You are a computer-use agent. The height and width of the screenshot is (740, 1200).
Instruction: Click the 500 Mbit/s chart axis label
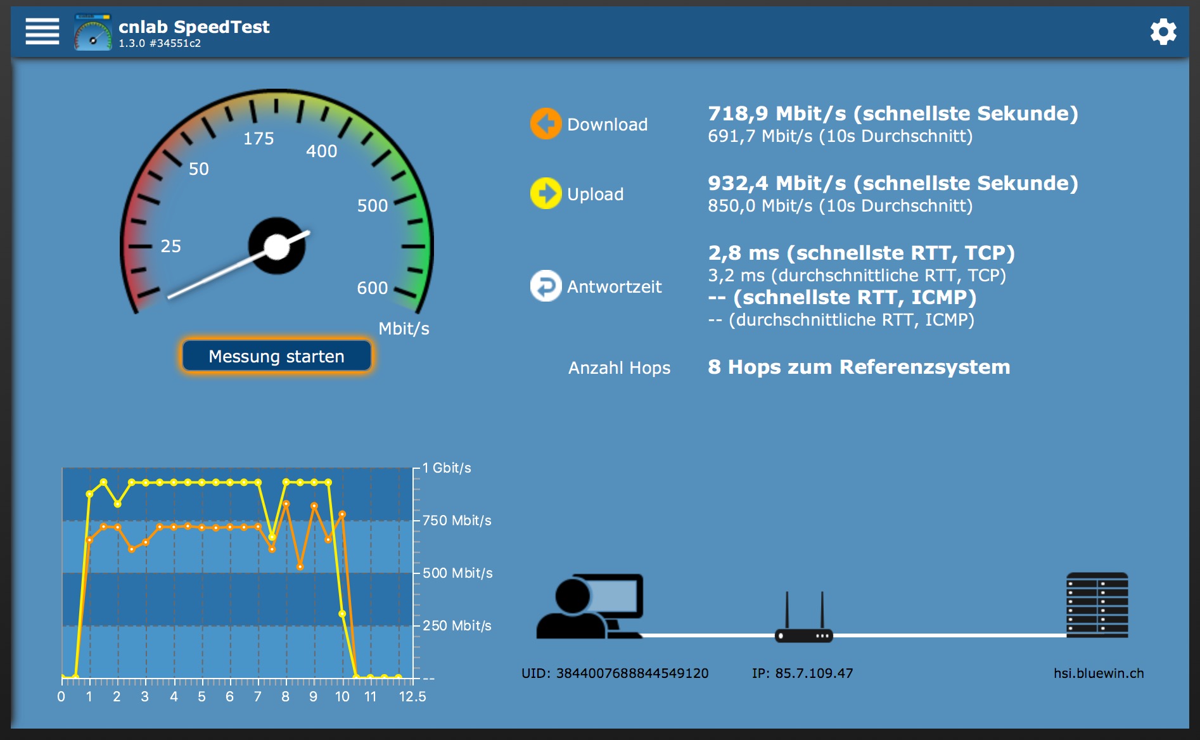coord(457,573)
